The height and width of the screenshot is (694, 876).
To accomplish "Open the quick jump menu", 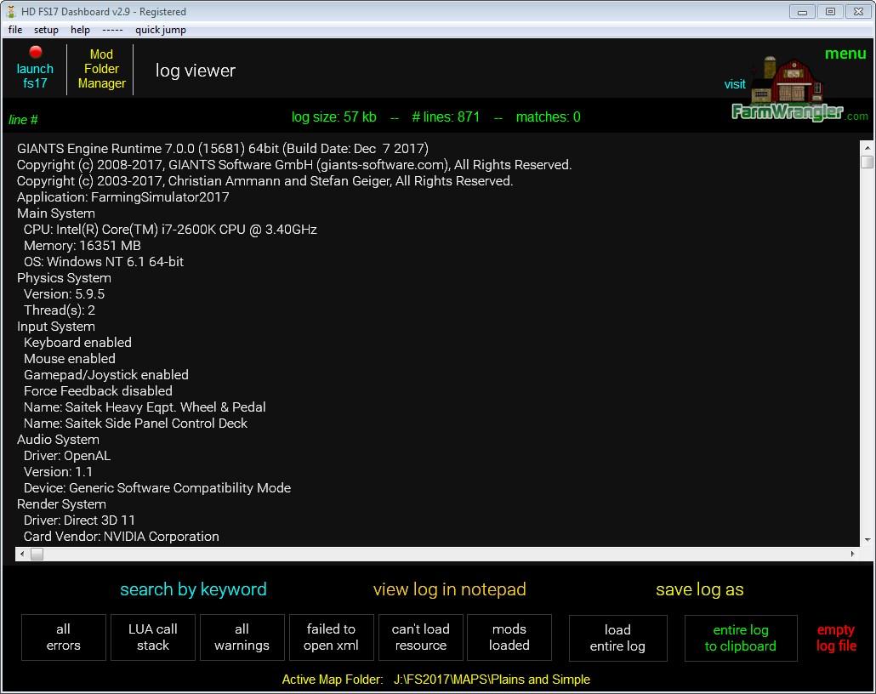I will (160, 30).
